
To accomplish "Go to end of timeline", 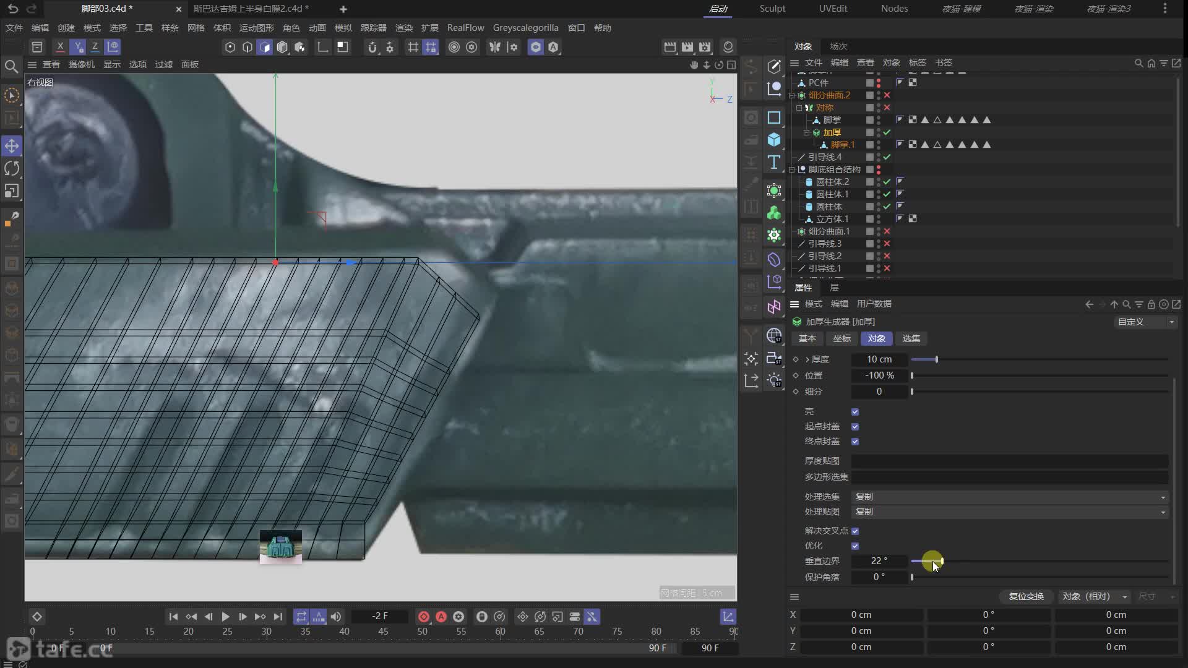I will [x=278, y=617].
